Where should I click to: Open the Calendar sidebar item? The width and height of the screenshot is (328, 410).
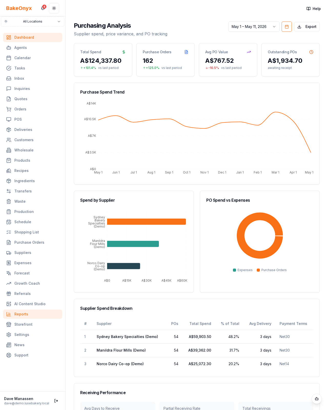click(33, 58)
